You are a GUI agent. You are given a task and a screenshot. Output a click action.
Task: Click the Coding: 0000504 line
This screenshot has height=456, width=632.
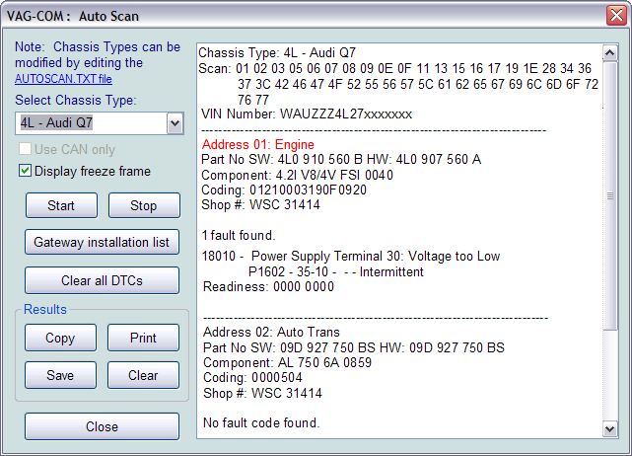click(252, 378)
